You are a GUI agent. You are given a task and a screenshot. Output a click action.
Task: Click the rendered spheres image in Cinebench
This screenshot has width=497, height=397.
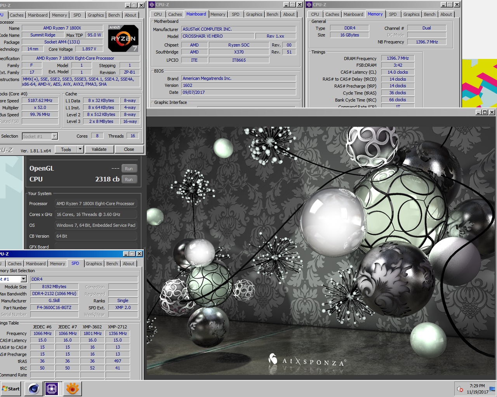click(x=321, y=251)
